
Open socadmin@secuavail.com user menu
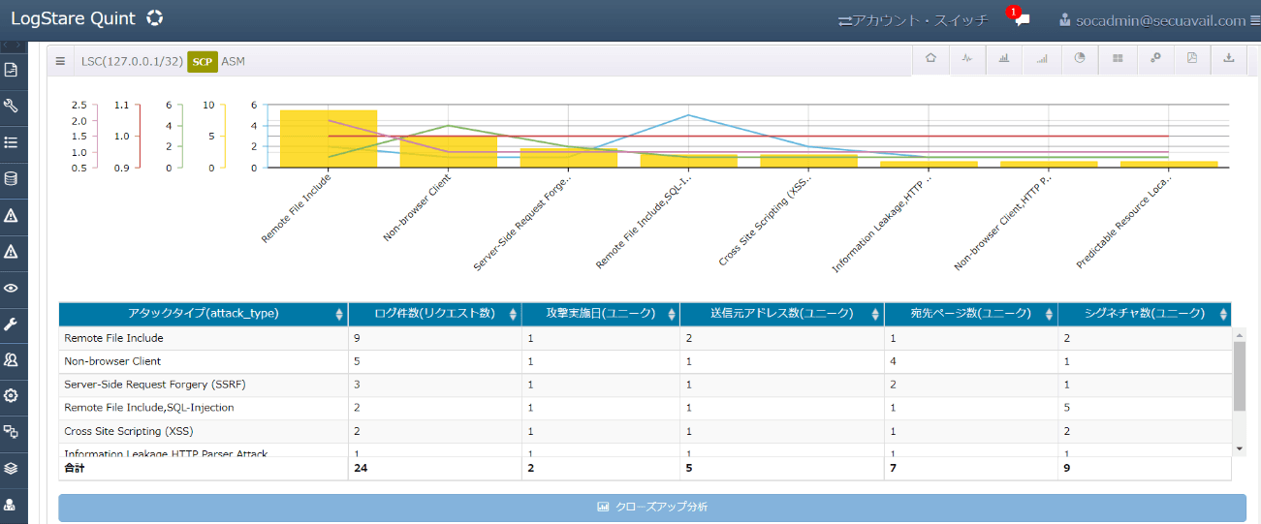point(1151,20)
